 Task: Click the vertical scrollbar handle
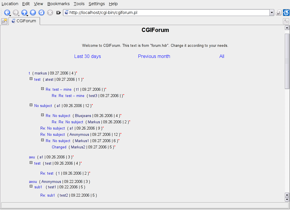click(287, 61)
